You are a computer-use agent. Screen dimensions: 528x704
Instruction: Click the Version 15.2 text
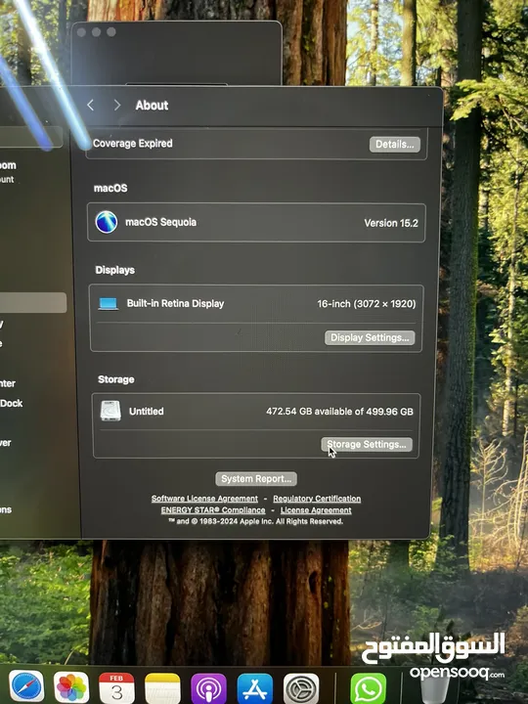[x=391, y=223]
